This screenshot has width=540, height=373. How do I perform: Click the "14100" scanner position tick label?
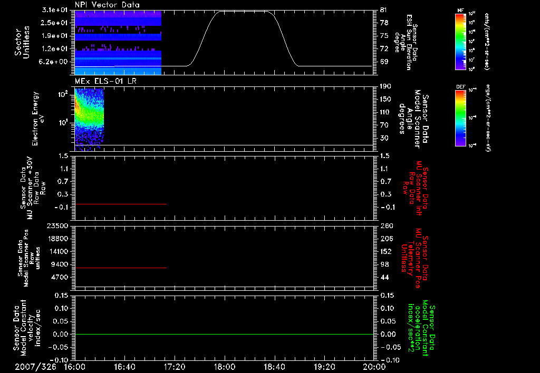pos(57,251)
